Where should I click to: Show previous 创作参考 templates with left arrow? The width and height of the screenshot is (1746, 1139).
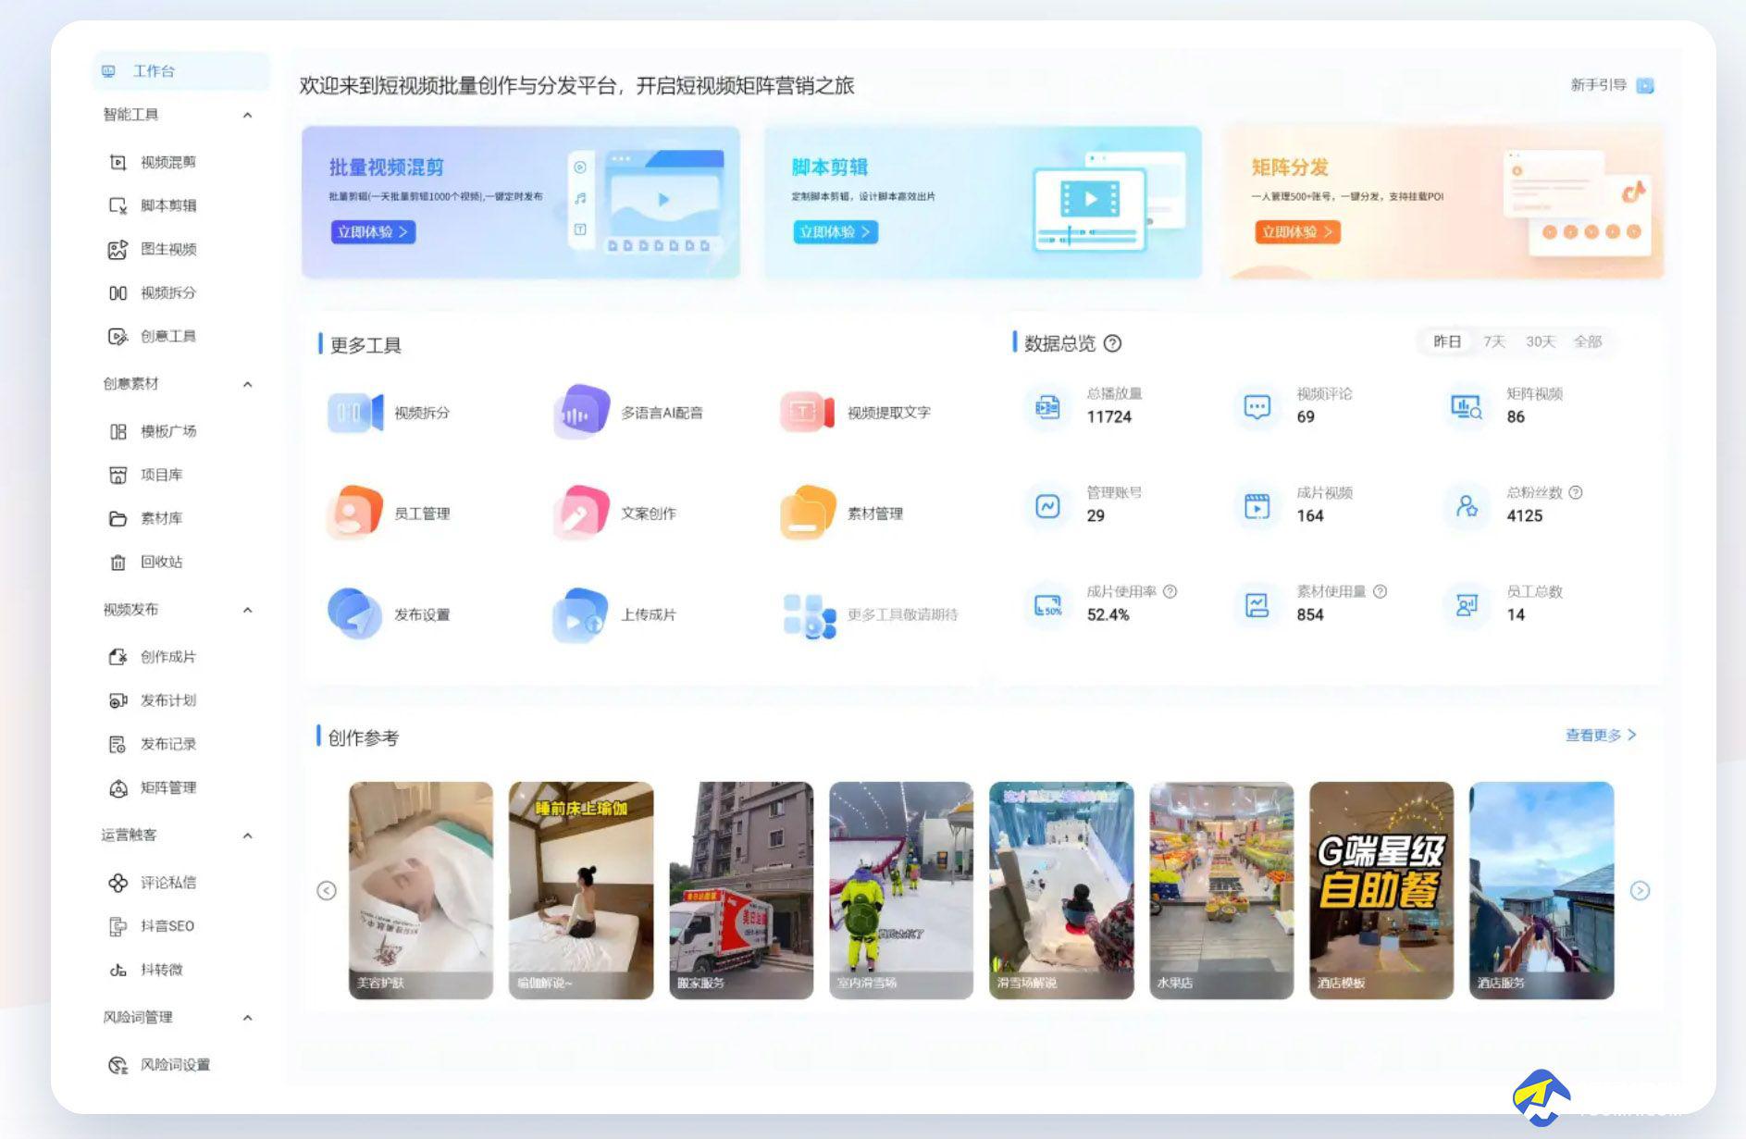click(327, 890)
